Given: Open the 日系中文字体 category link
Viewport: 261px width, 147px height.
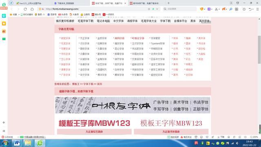Looking at the screenshot, I should tap(157, 59).
